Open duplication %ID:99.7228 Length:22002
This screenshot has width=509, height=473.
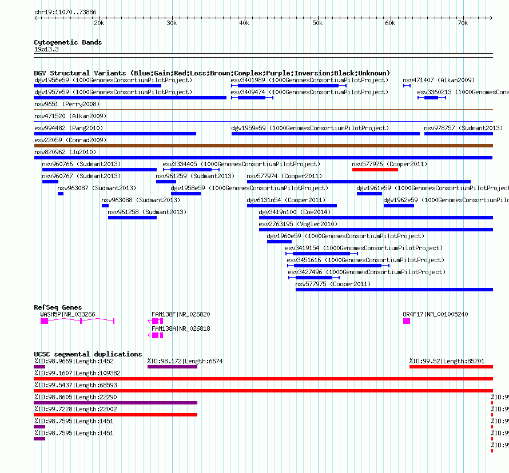coord(116,415)
